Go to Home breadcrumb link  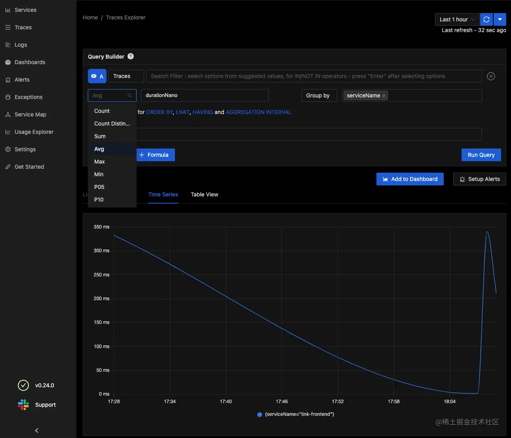(x=90, y=17)
